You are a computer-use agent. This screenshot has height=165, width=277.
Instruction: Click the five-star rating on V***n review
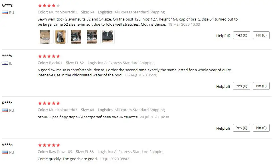49,145
